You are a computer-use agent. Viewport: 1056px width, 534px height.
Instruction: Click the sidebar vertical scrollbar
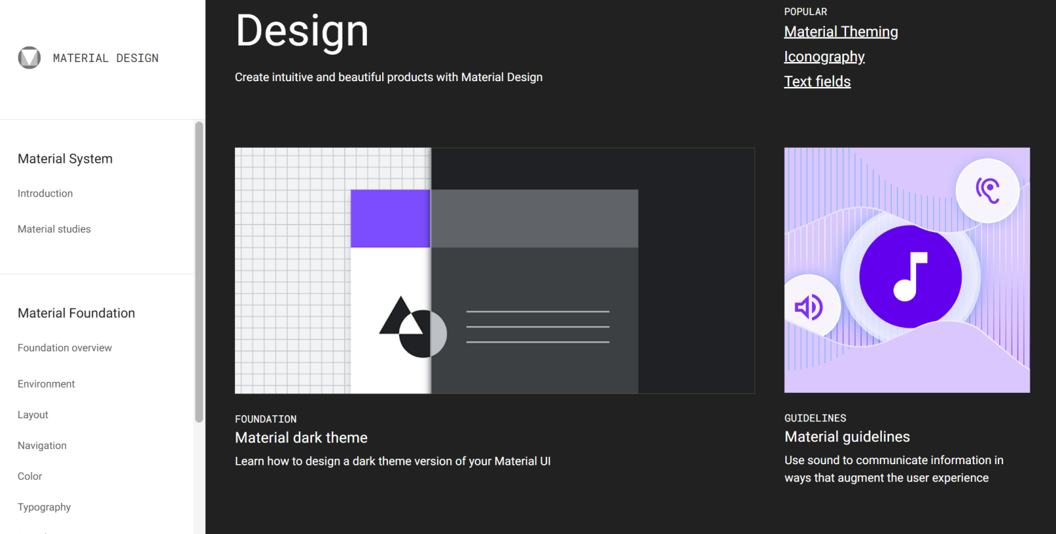point(199,272)
